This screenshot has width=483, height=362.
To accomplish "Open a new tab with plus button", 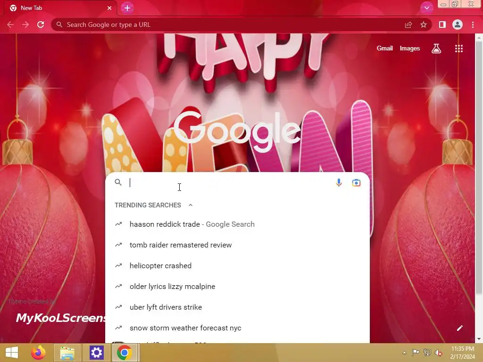I will pos(127,8).
